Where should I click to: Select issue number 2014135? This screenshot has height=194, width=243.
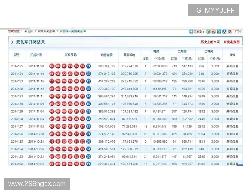point(17,66)
